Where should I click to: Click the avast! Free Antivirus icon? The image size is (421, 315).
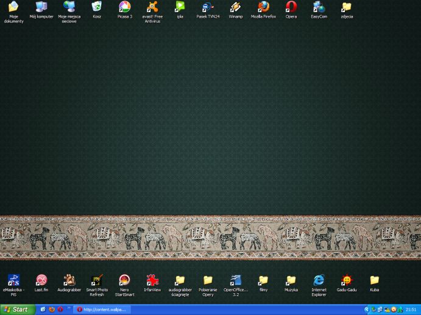tap(152, 7)
